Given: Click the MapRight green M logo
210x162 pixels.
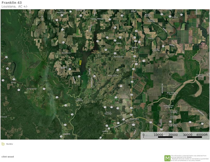Looking at the screenshot, I should pyautogui.click(x=167, y=158).
